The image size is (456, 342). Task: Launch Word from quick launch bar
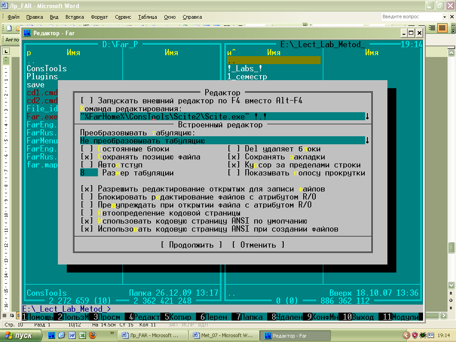[x=72, y=335]
